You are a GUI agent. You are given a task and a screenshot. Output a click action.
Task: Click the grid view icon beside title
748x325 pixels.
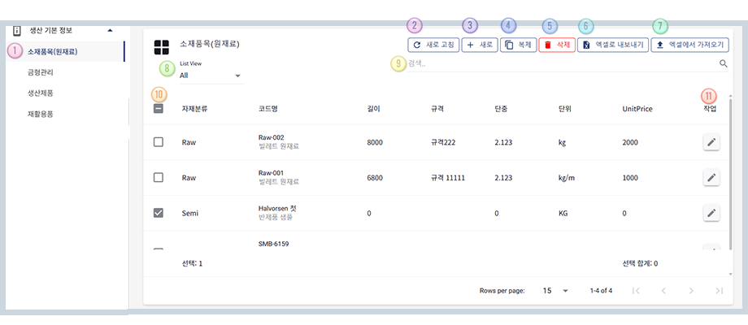click(161, 47)
